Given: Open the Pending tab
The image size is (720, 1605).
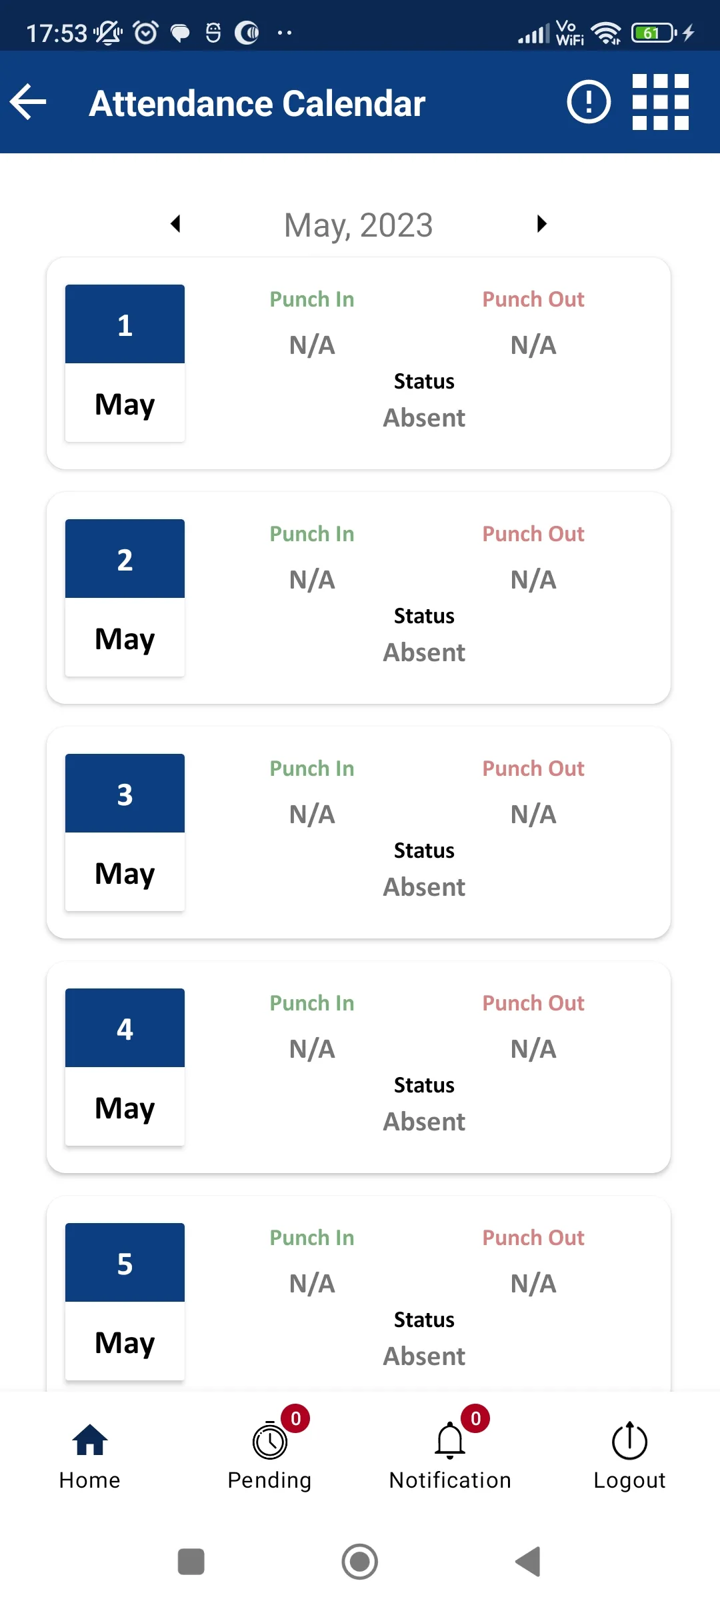Looking at the screenshot, I should [269, 1456].
